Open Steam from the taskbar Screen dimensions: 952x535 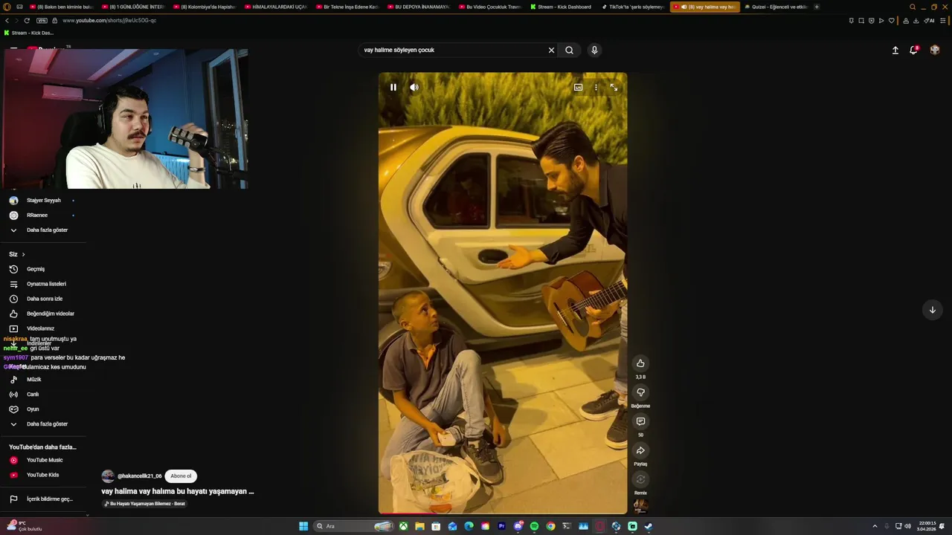pos(649,526)
